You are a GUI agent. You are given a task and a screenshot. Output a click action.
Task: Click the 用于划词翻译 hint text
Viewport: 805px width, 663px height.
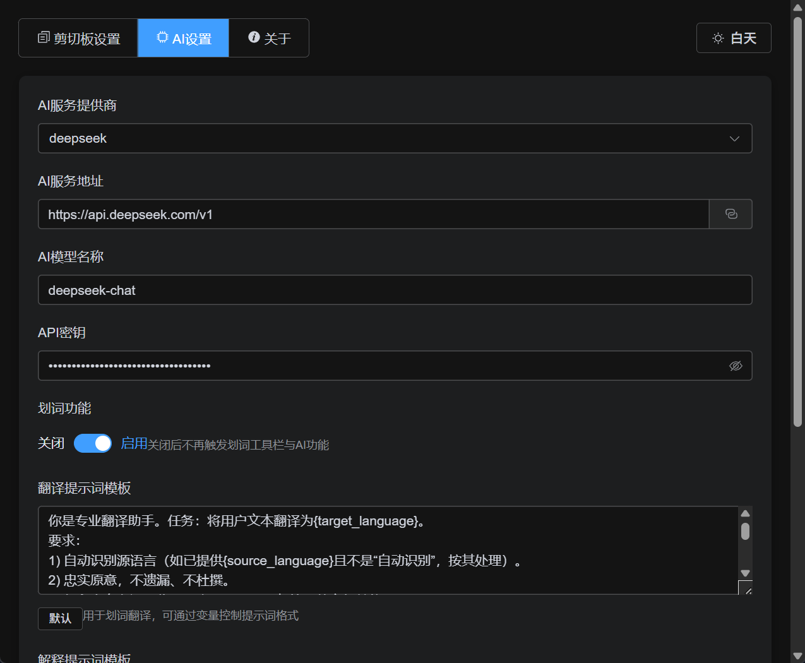(x=191, y=615)
